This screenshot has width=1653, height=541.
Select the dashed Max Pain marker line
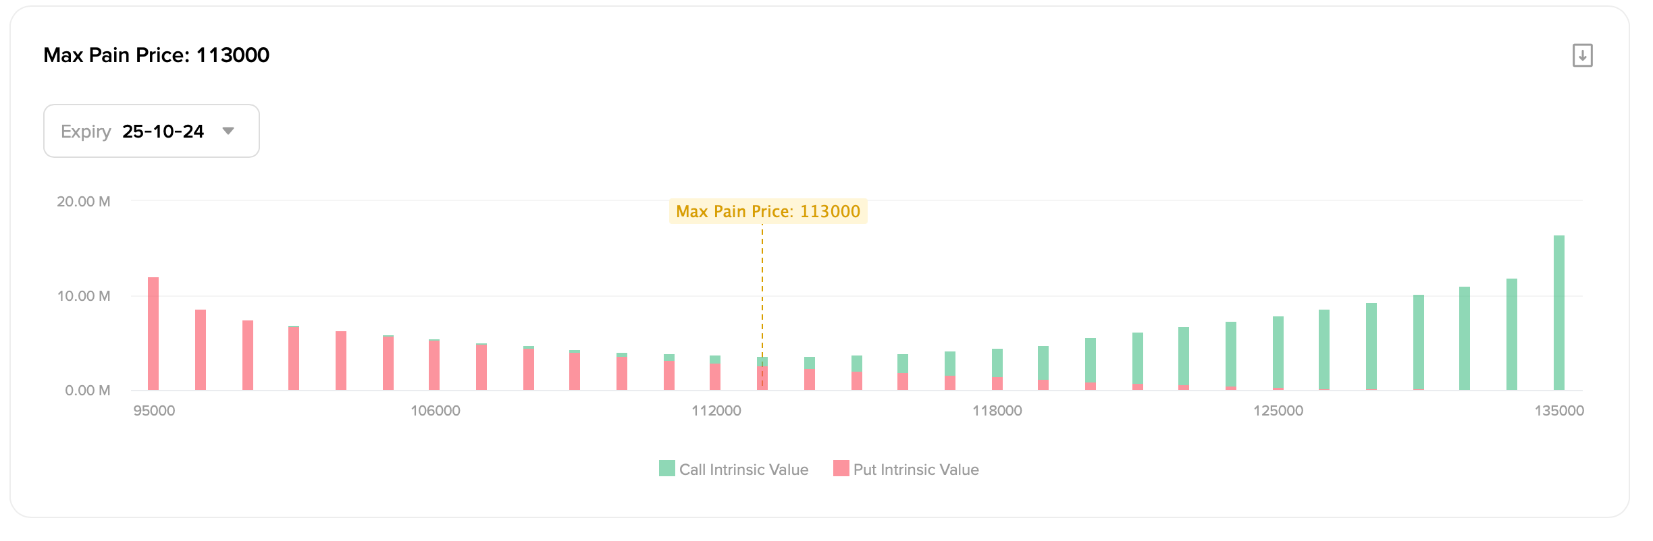[x=762, y=304]
